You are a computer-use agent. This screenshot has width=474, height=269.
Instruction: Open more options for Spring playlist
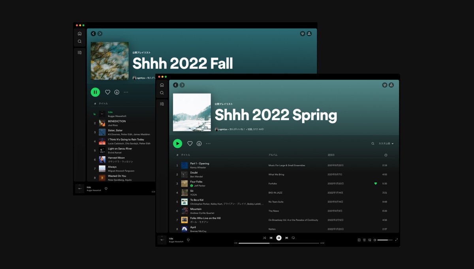tap(208, 144)
